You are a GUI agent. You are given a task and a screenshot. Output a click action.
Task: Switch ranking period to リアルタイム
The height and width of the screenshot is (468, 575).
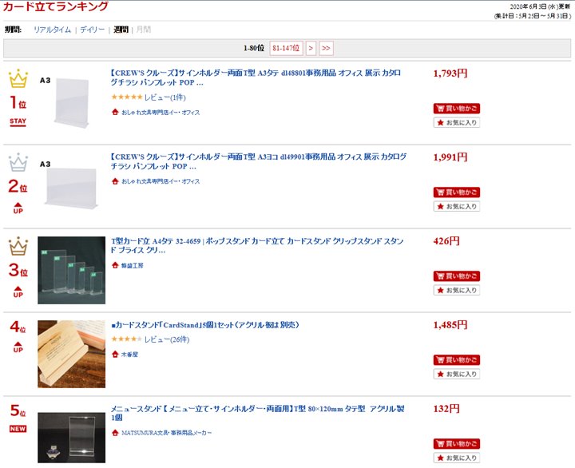click(x=52, y=30)
